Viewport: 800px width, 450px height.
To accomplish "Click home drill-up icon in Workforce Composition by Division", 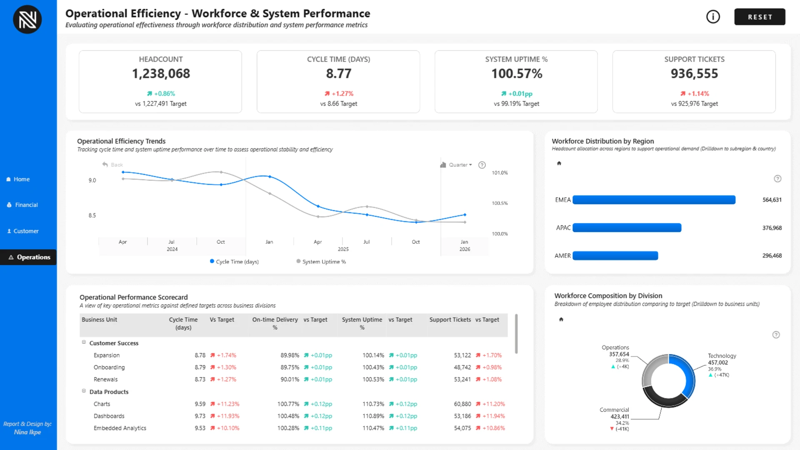I will [561, 320].
